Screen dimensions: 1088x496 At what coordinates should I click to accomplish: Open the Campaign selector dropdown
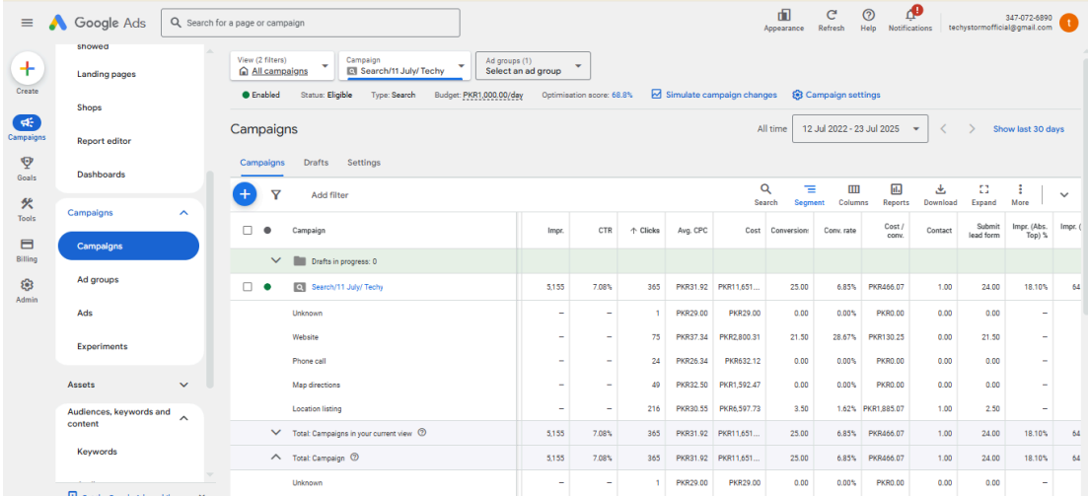(404, 65)
